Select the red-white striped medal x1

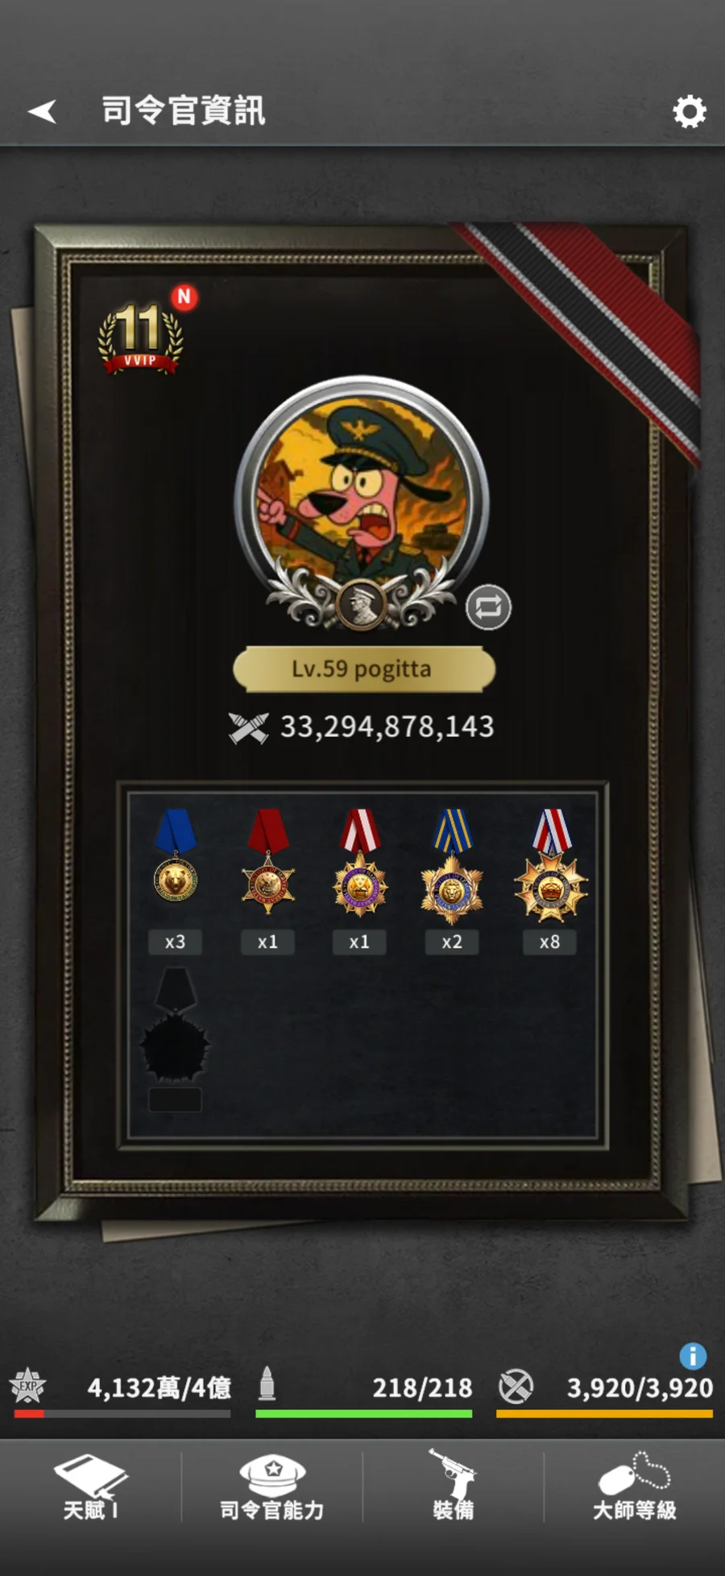point(359,863)
